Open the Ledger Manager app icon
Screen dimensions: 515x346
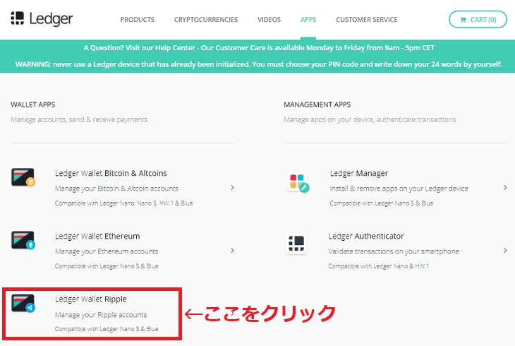[x=298, y=182]
